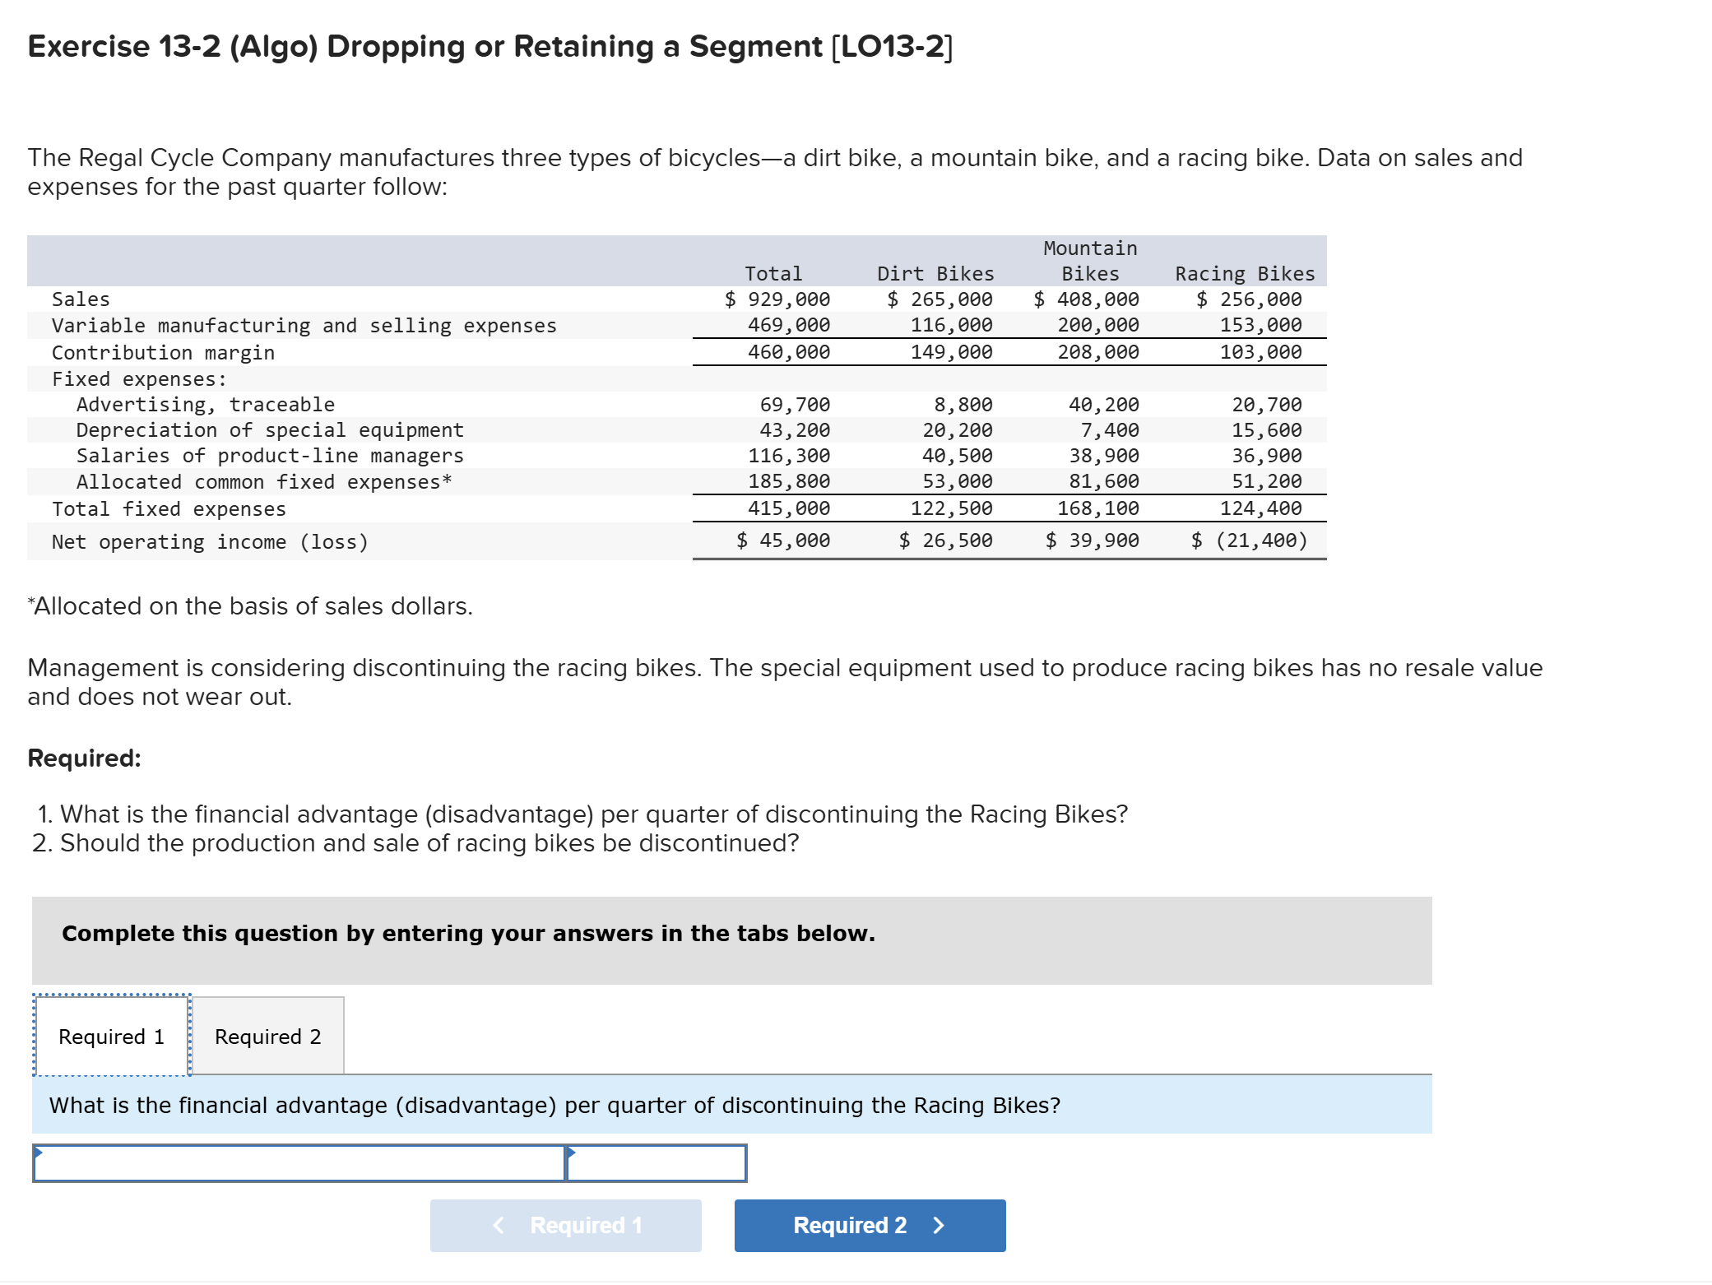Select the Required 1 tab

109,1036
